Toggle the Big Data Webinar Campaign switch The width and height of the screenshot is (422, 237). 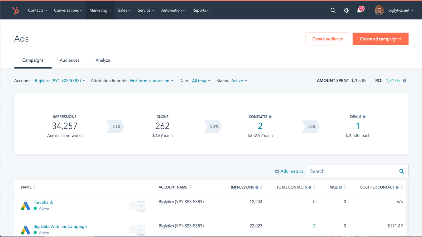tap(137, 230)
